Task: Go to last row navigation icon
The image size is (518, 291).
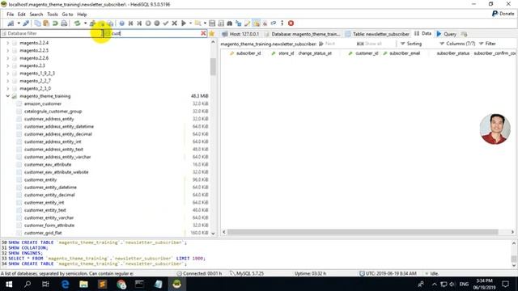Action: pyautogui.click(x=139, y=23)
